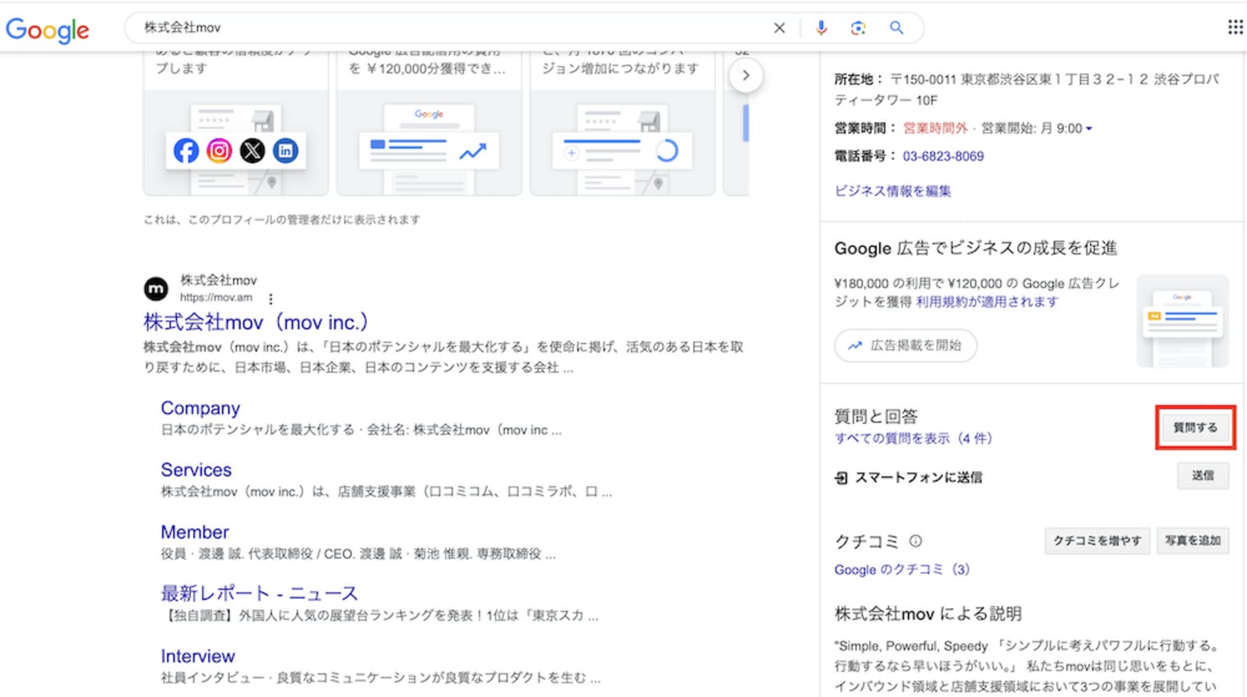Click the 株式会社mov による説明 heading
Image resolution: width=1247 pixels, height=697 pixels.
[928, 614]
